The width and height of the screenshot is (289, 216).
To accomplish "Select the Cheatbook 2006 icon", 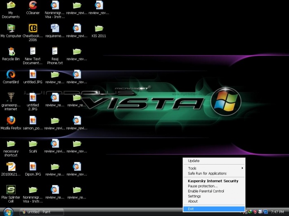I will tap(33, 28).
